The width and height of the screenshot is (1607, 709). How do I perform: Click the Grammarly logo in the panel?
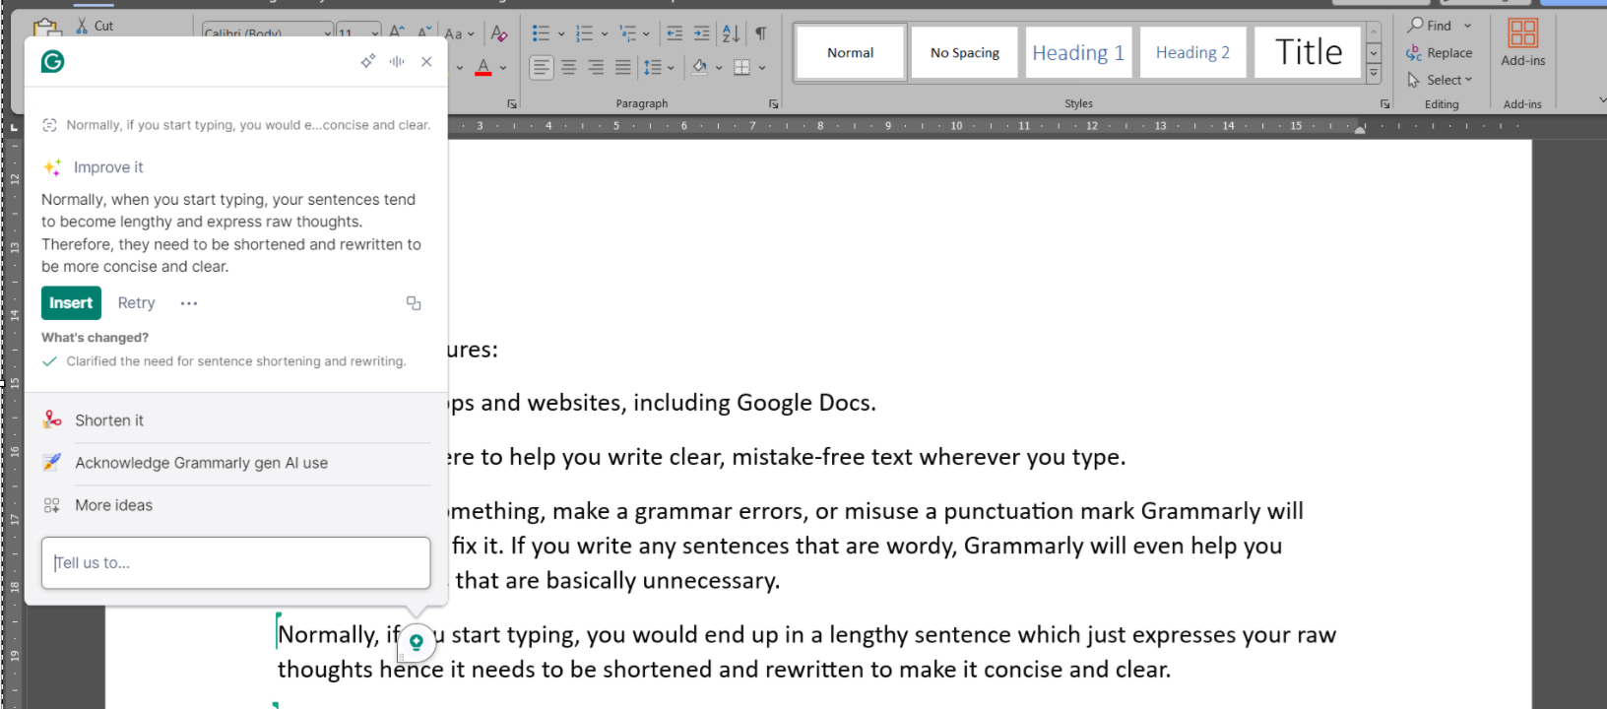coord(53,62)
